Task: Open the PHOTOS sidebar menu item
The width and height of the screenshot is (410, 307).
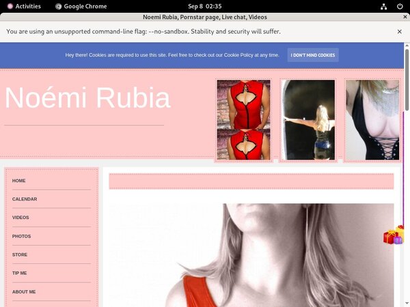Action: [x=21, y=236]
